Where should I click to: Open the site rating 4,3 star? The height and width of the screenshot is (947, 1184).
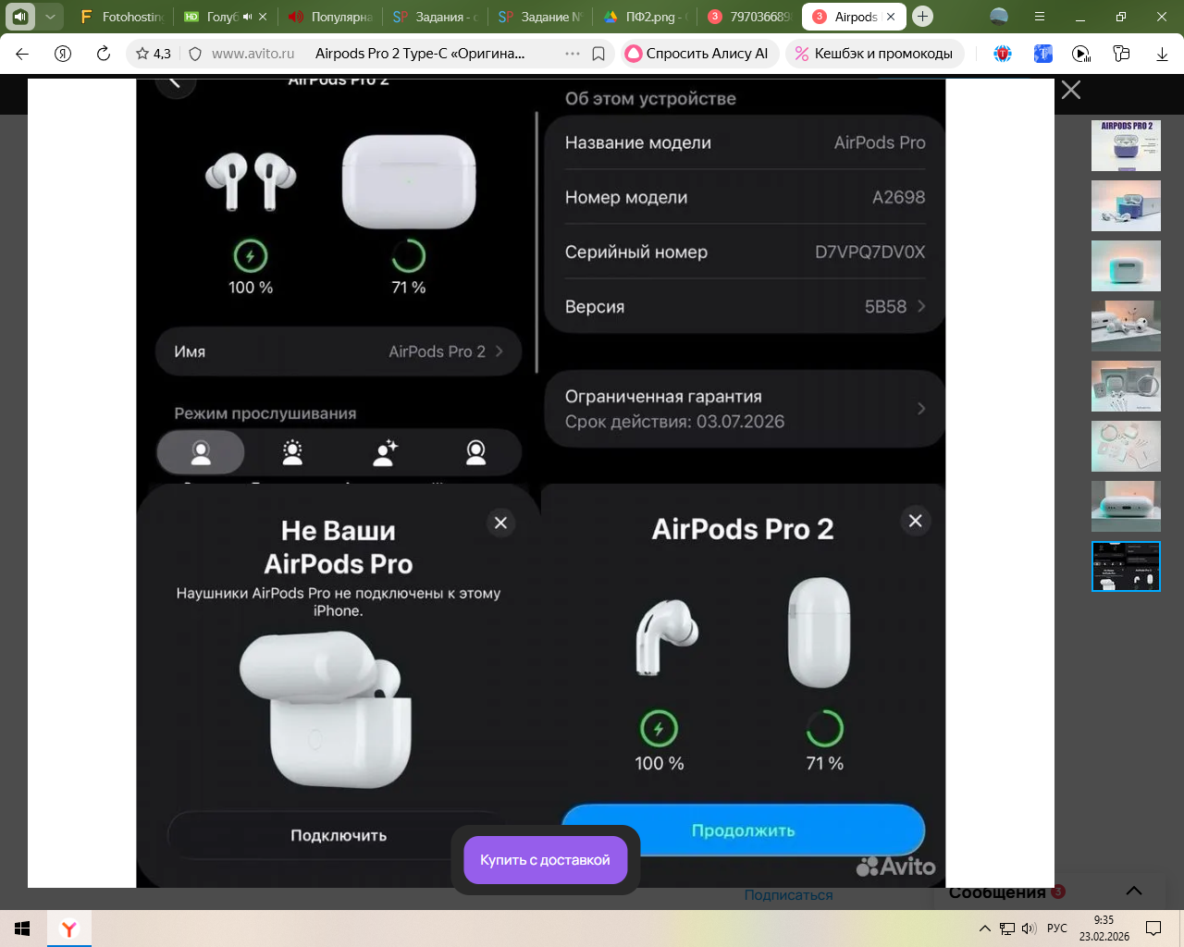154,54
